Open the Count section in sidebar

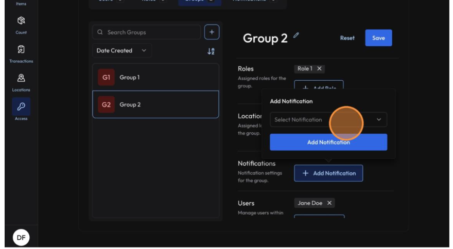coord(21,25)
